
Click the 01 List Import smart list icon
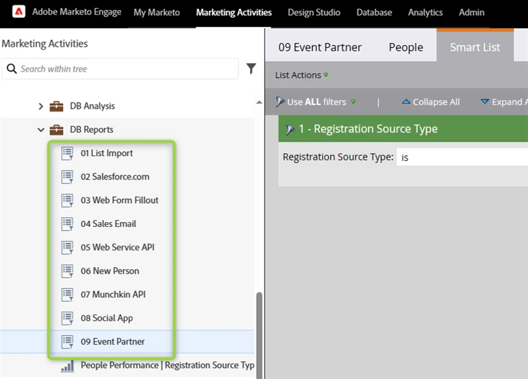(x=67, y=153)
